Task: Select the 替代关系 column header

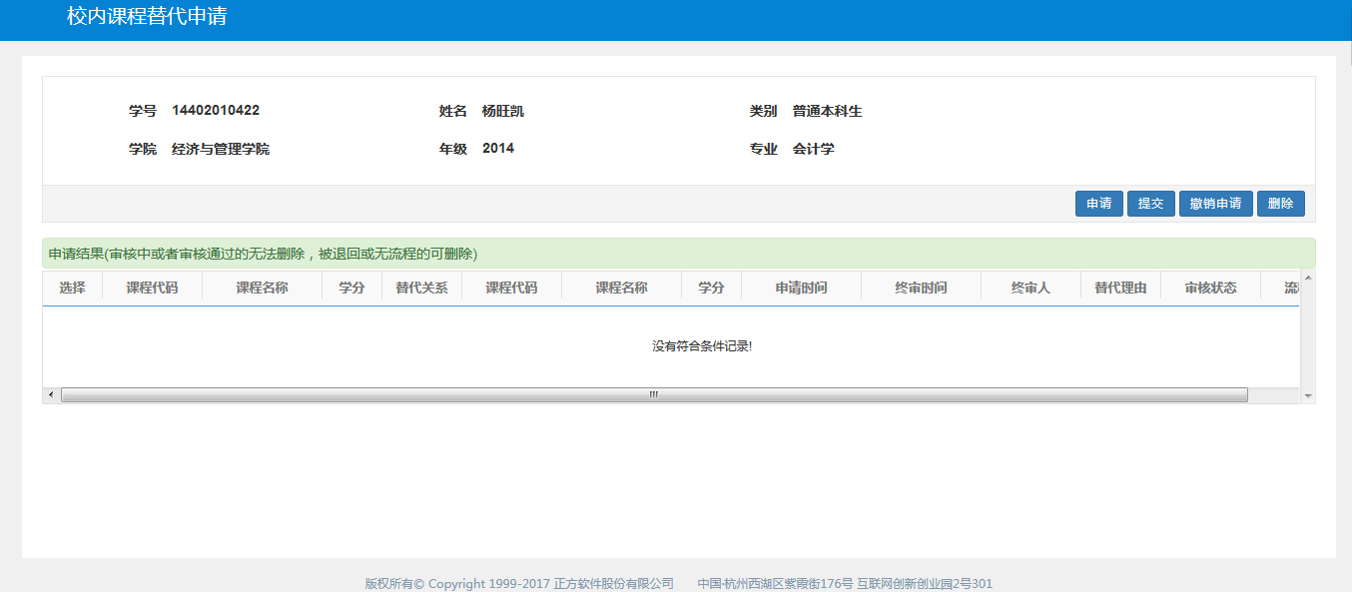Action: (x=421, y=288)
